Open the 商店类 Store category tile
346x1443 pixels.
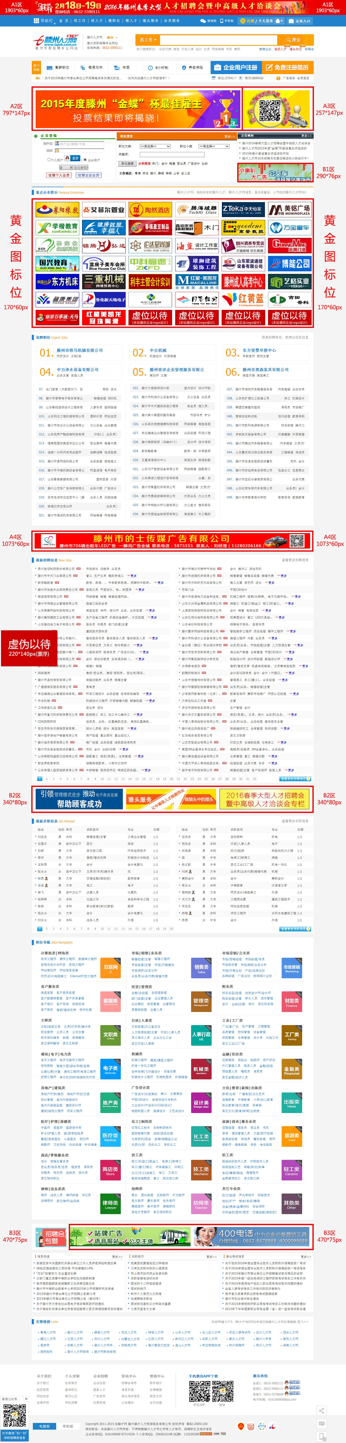(x=111, y=1170)
